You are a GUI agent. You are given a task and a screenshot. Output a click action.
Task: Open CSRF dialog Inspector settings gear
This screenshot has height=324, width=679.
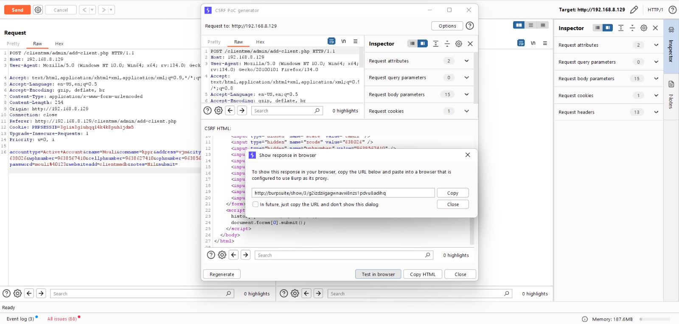459,44
